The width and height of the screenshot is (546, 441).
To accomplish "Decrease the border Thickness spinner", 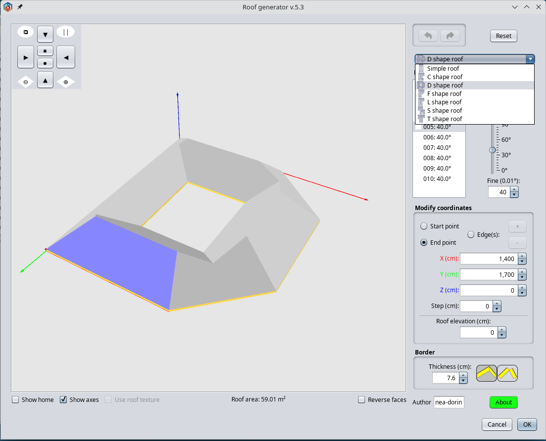I will point(463,380).
